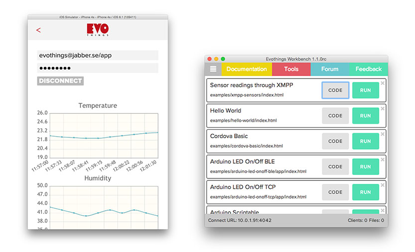The width and height of the screenshot is (415, 252).
Task: Run the Arduino LED On/Off TCP example
Action: point(366,192)
